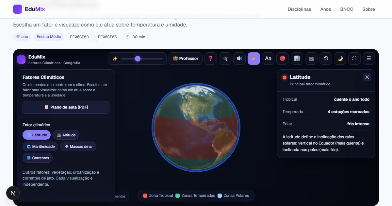The width and height of the screenshot is (392, 206).
Task: Click the sparkle icon beside the slider
Action: [x=115, y=59]
